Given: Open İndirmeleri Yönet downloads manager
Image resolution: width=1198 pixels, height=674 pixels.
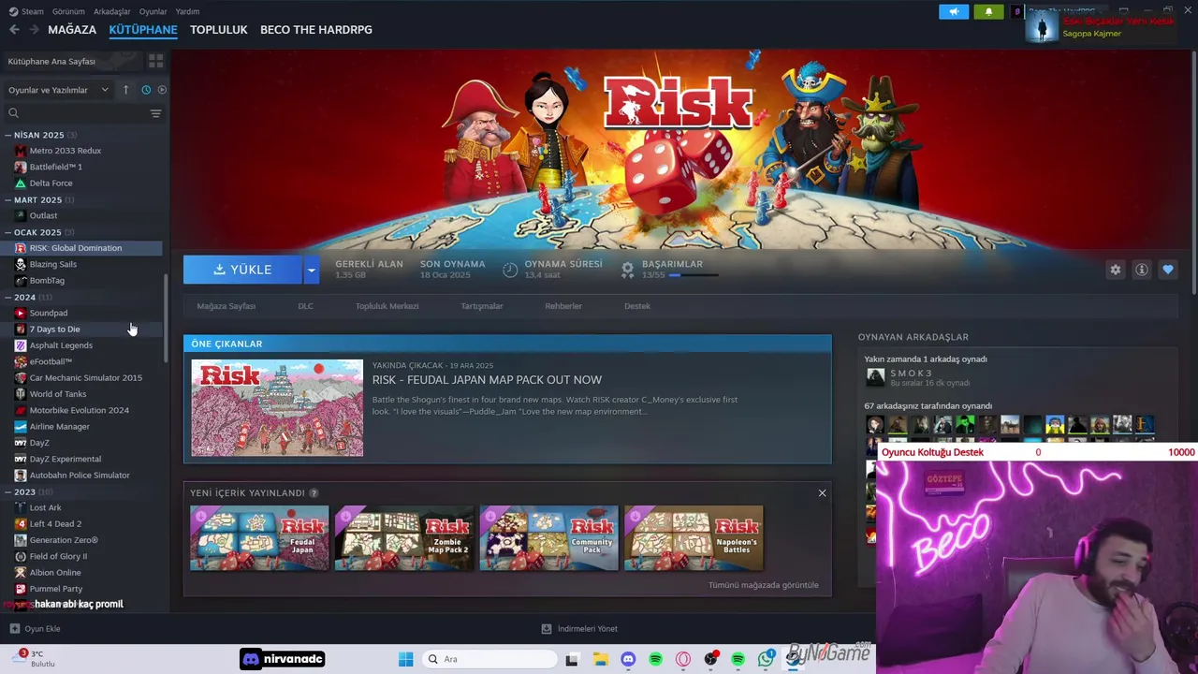Looking at the screenshot, I should coord(579,629).
